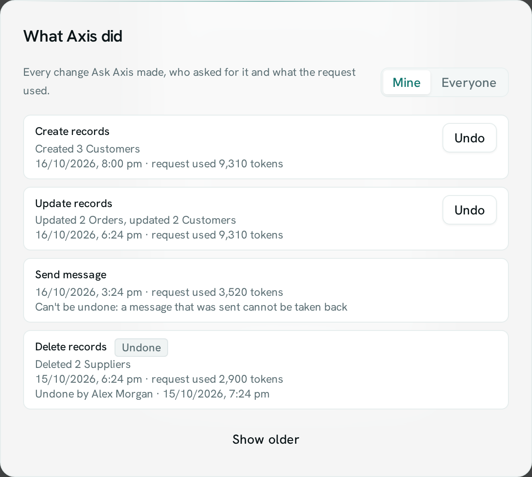Click the 16/10/2026, 6:24 pm timestamp line
Screen dimensions: 532x477
coord(159,235)
